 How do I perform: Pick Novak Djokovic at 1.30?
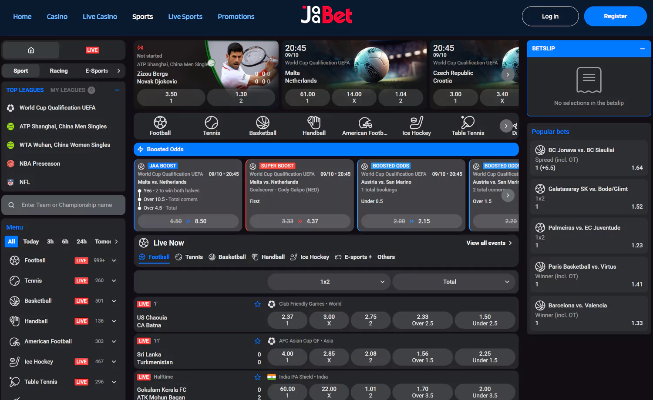(241, 97)
